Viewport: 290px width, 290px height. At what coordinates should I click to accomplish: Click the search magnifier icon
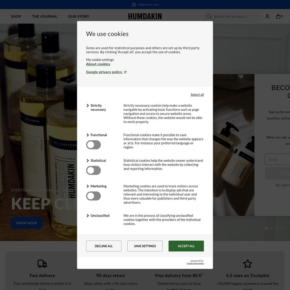[x=209, y=16]
